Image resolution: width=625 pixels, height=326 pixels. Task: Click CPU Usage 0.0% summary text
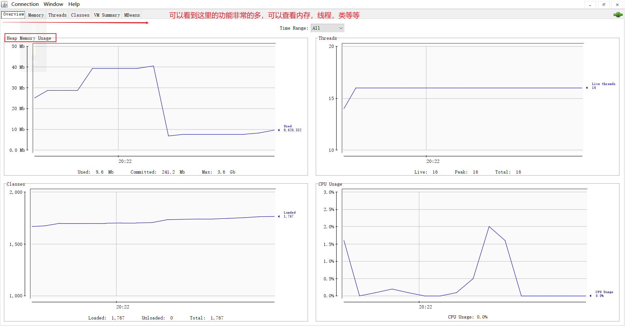pyautogui.click(x=467, y=317)
